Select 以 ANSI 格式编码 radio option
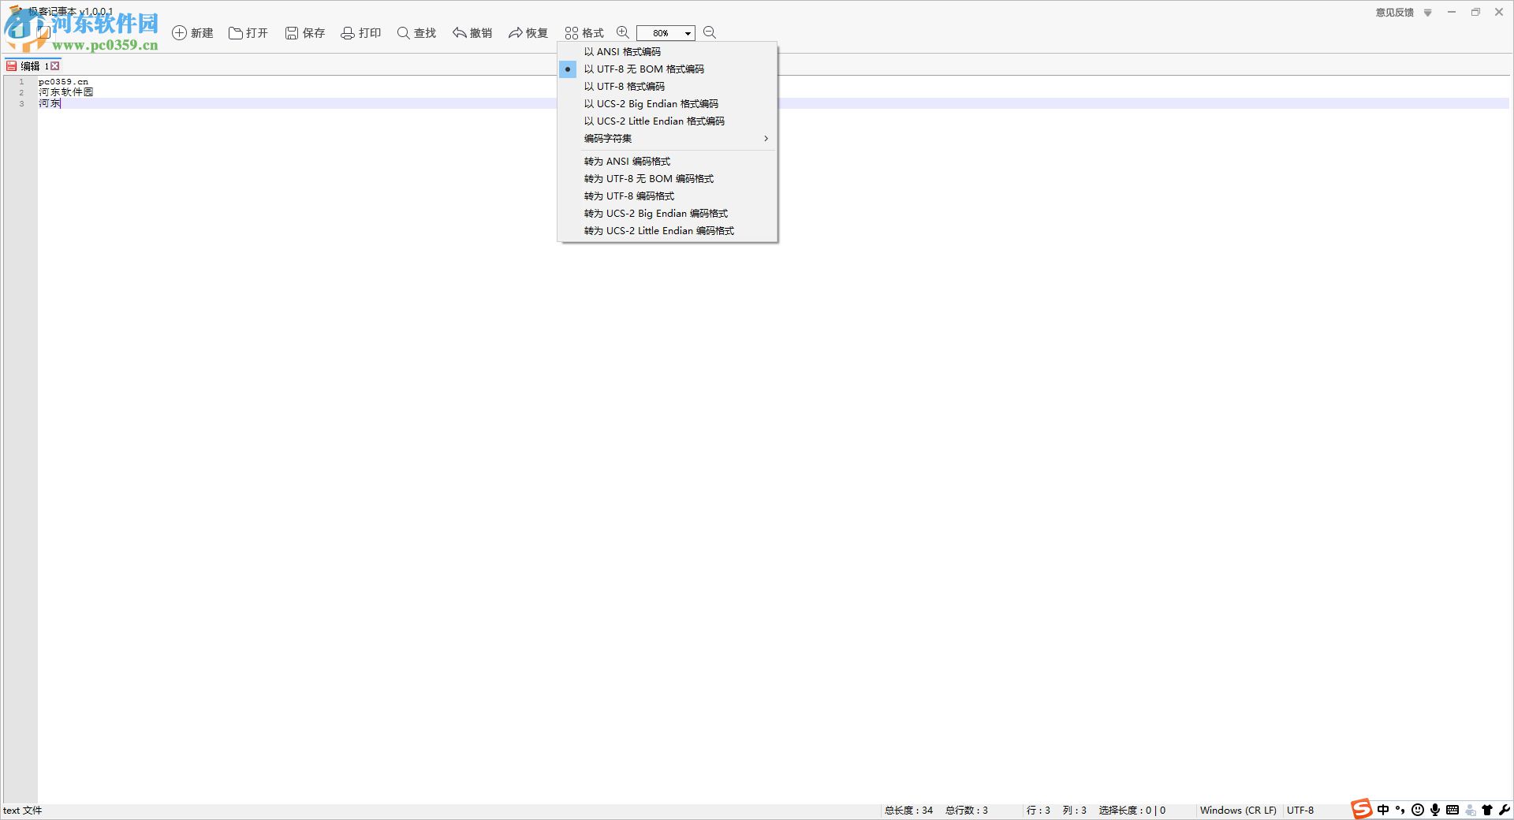The image size is (1514, 820). (x=623, y=51)
